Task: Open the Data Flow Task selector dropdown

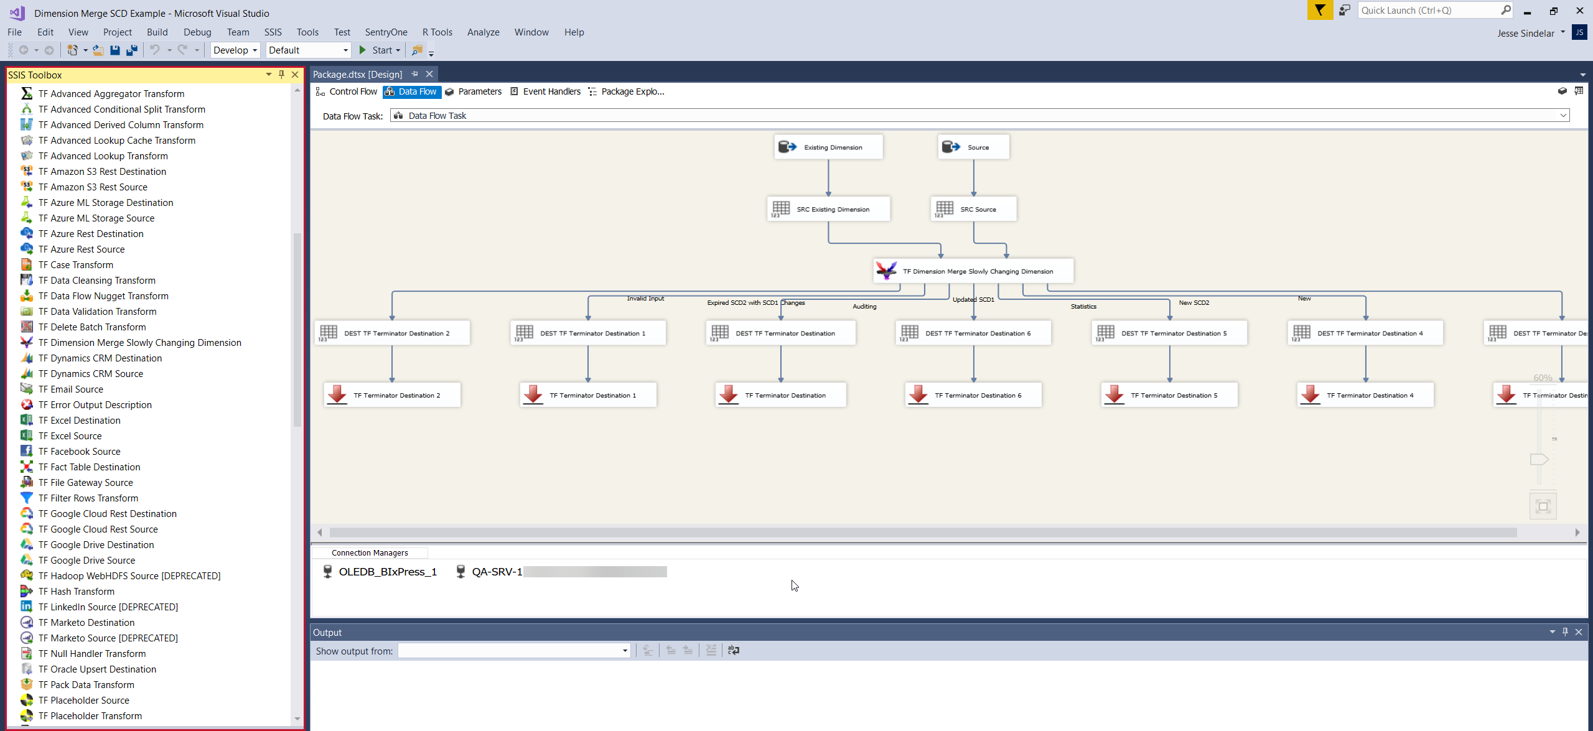Action: point(1562,115)
